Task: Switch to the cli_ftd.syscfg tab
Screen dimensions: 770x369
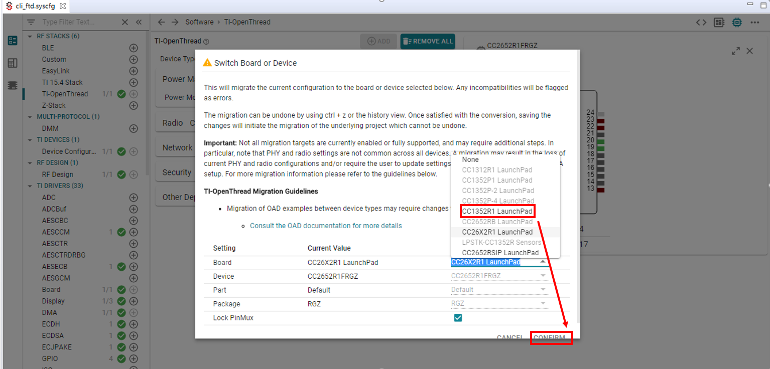Action: click(x=30, y=6)
